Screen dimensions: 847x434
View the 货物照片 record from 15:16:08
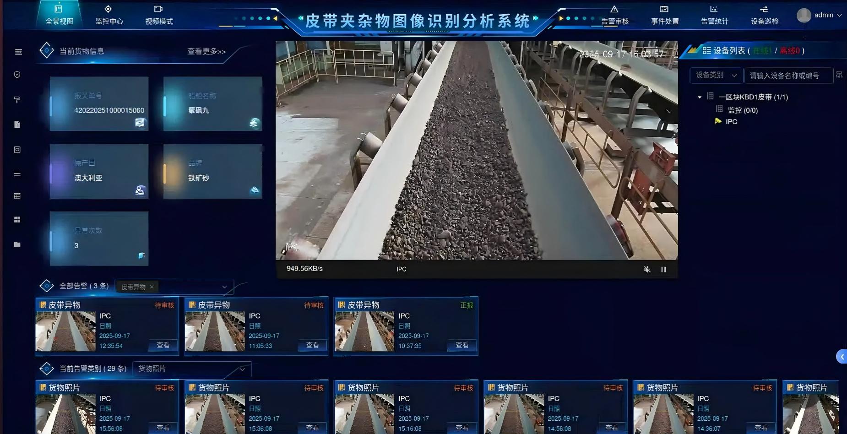click(x=462, y=428)
